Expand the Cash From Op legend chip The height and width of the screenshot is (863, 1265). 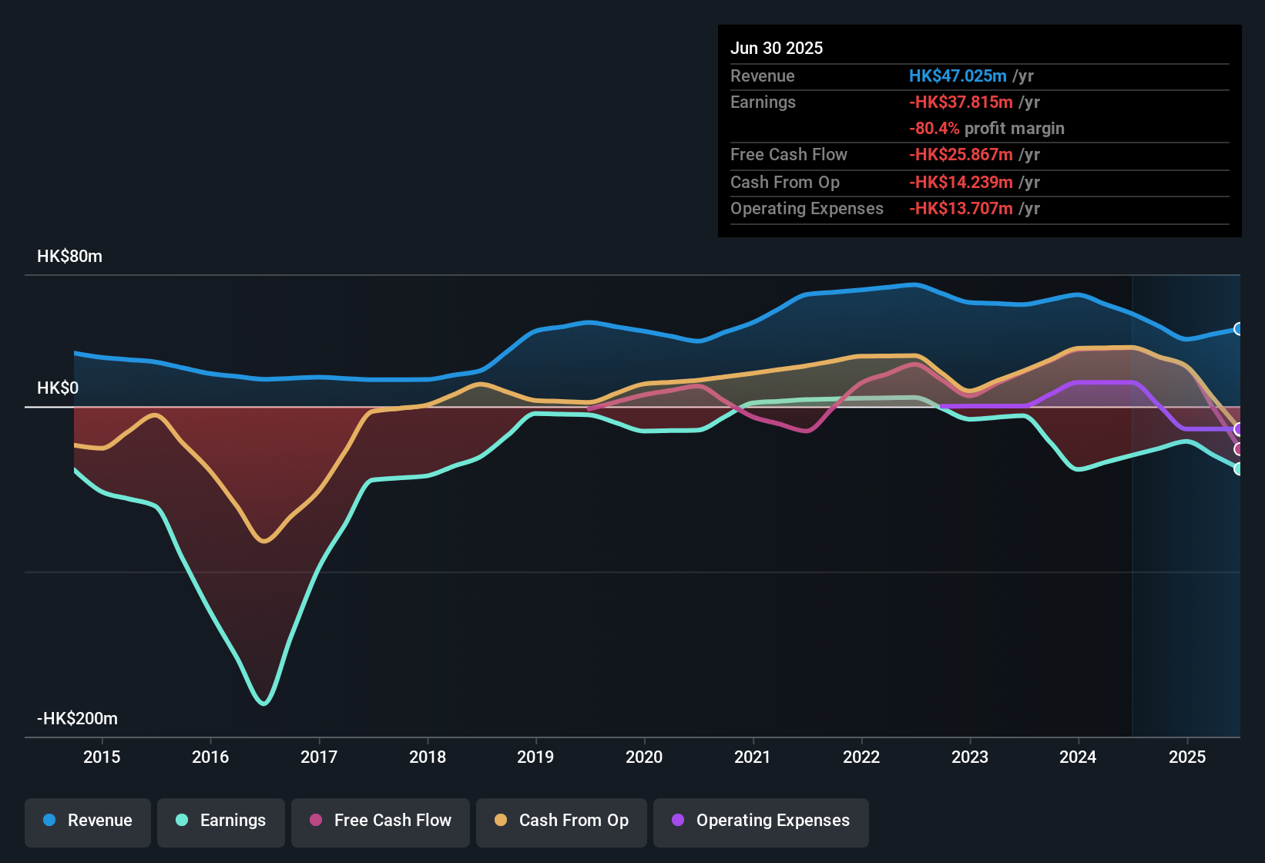coord(561,821)
